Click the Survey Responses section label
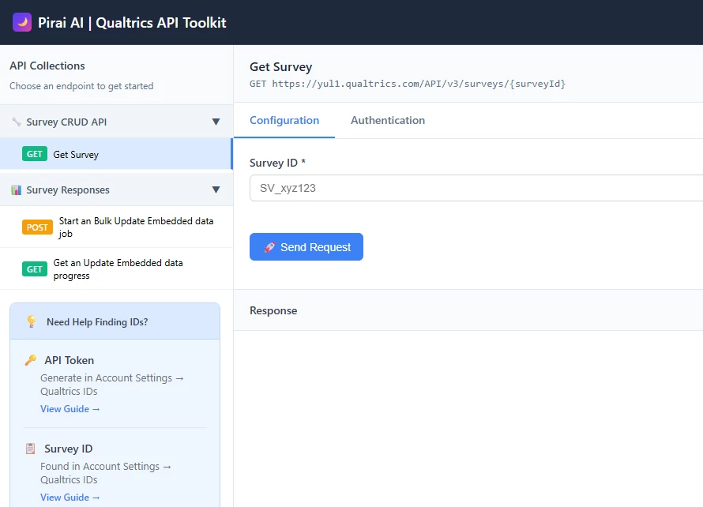 pyautogui.click(x=68, y=190)
